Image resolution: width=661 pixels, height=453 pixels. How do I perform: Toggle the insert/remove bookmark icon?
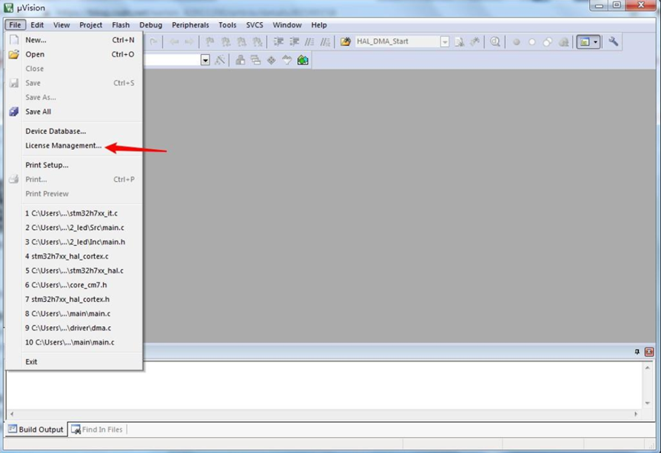click(x=209, y=41)
